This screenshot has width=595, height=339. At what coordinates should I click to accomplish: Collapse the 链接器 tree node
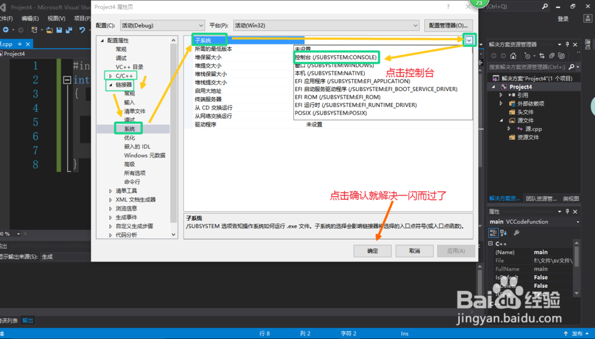tap(111, 84)
